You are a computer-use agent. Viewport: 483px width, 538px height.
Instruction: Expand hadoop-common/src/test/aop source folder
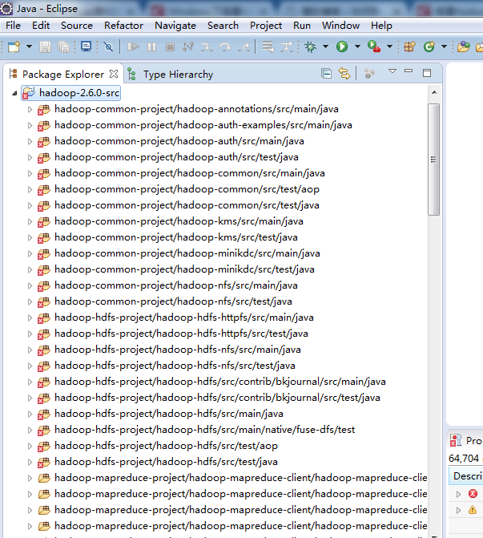(30, 189)
